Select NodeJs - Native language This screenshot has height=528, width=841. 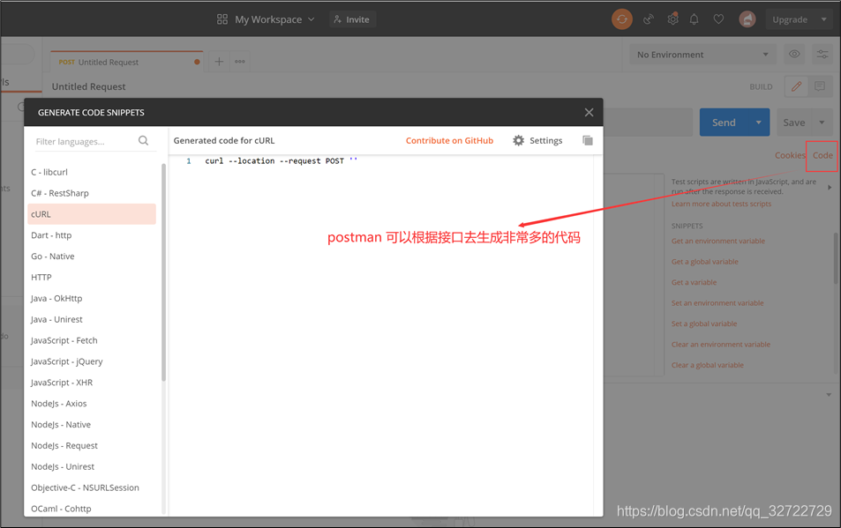coord(92,425)
